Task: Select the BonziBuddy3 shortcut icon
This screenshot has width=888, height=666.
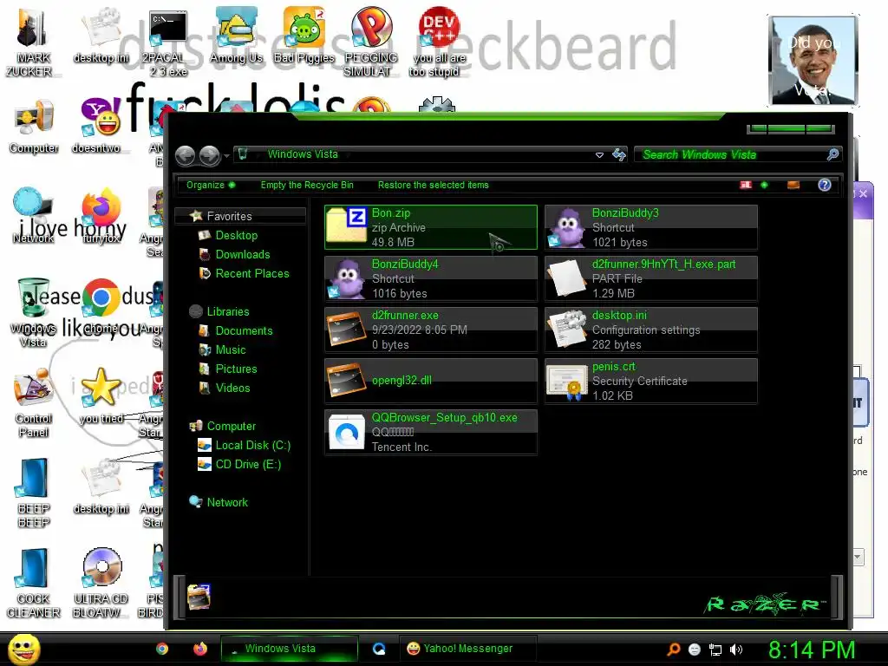Action: click(x=568, y=228)
